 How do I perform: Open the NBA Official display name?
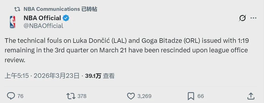coord(42,18)
